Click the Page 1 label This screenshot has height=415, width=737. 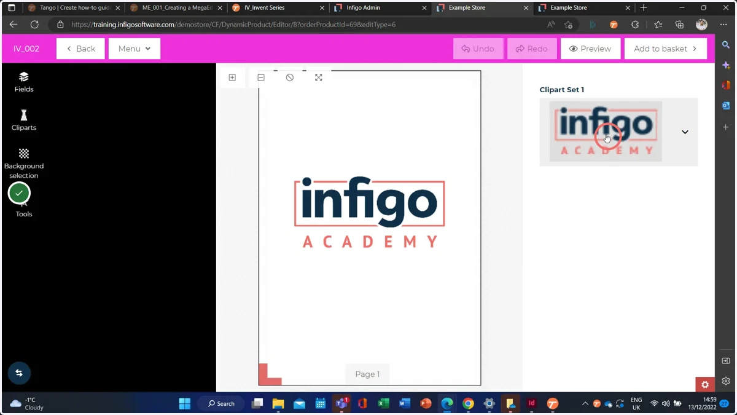pyautogui.click(x=367, y=374)
